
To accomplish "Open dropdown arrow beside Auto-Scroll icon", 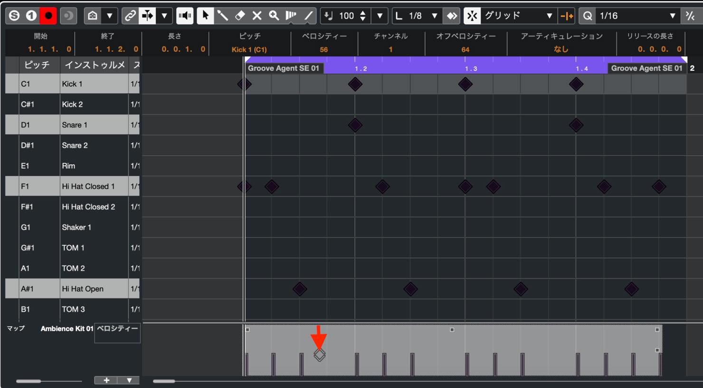I will pos(164,16).
